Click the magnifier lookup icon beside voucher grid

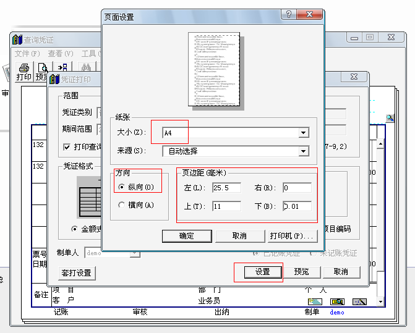(390, 117)
